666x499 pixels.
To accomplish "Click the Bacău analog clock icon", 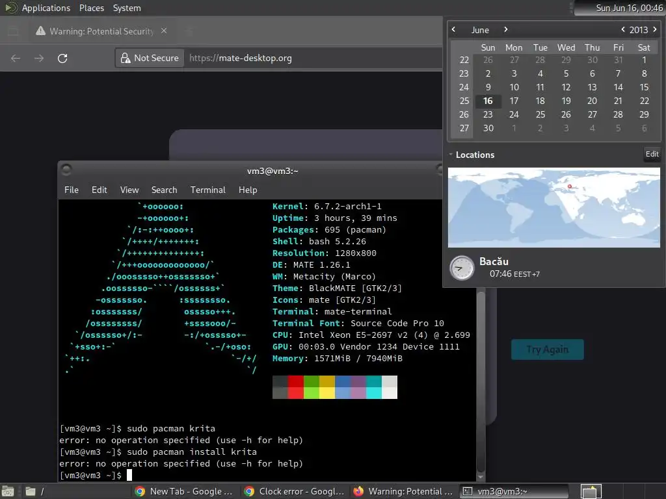I will pos(462,268).
